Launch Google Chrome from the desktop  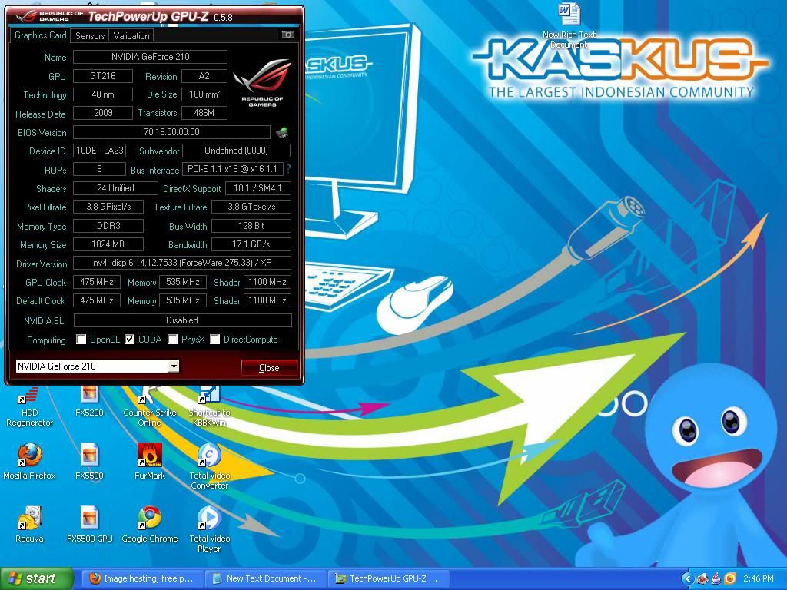(x=150, y=524)
